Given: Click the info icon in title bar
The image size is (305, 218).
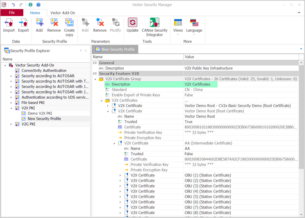Looking at the screenshot, I should [x=30, y=5].
